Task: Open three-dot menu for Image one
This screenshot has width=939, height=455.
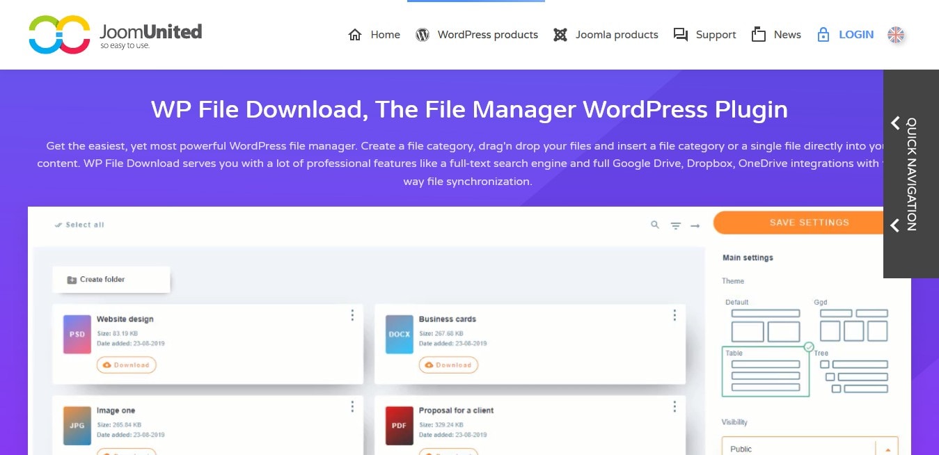Action: tap(352, 406)
